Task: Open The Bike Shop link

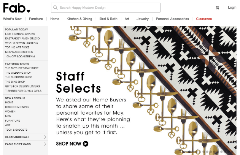Action: click(15, 81)
